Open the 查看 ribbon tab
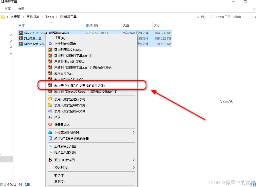The height and width of the screenshot is (187, 256). (21, 9)
